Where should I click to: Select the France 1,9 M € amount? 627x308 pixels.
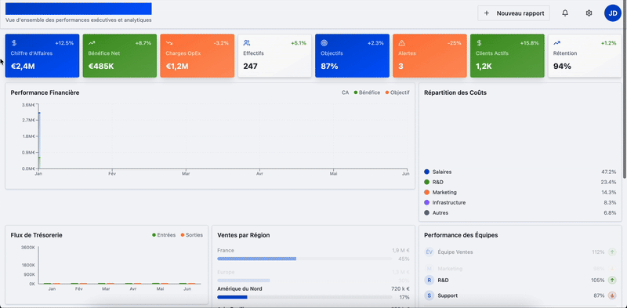(x=400, y=251)
